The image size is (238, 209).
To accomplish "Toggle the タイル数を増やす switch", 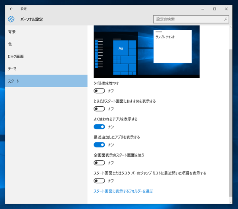I will 99,91.
